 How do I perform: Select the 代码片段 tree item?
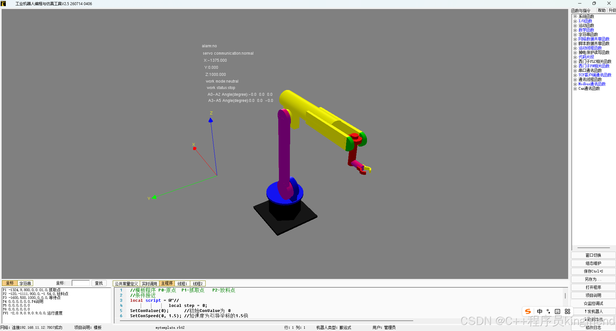pyautogui.click(x=586, y=57)
